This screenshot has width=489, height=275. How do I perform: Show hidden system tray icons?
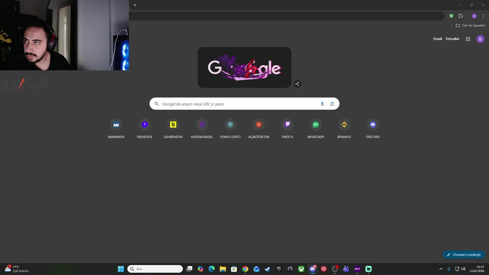point(440,269)
